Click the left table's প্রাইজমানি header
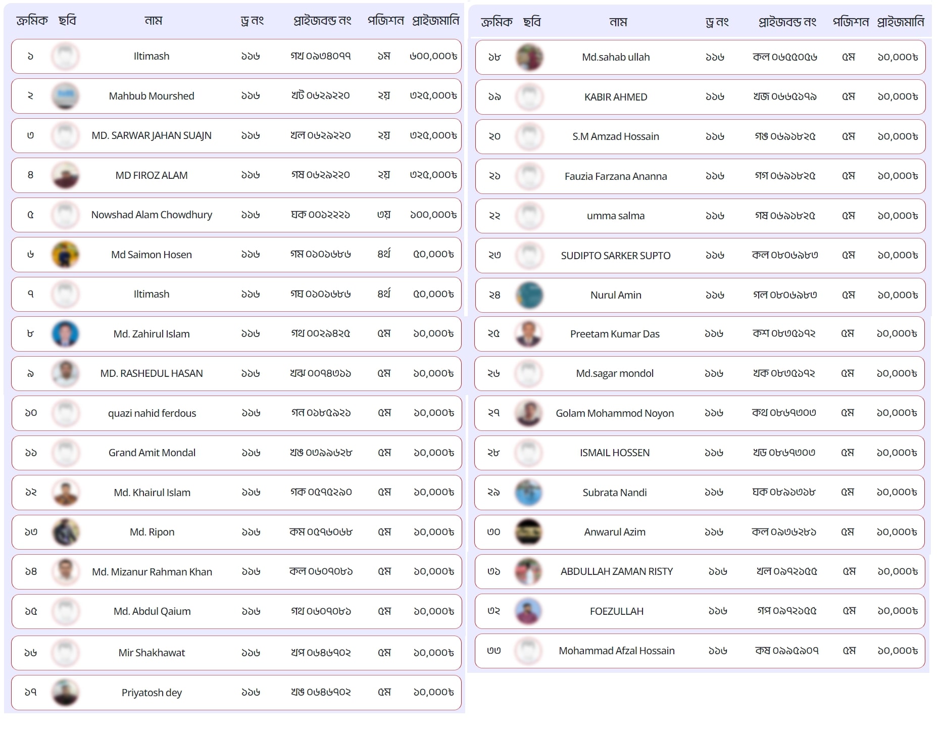 pos(435,21)
